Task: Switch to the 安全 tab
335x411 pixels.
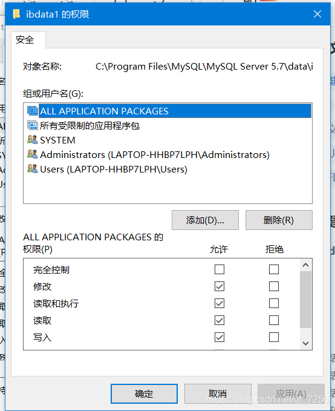Action: pos(25,40)
